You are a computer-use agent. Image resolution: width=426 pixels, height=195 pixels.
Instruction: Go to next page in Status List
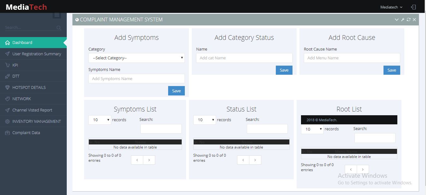point(255,160)
